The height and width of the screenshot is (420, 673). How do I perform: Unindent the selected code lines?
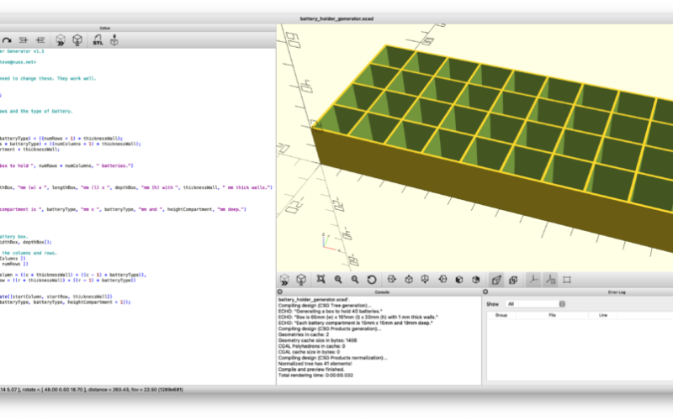(x=24, y=39)
